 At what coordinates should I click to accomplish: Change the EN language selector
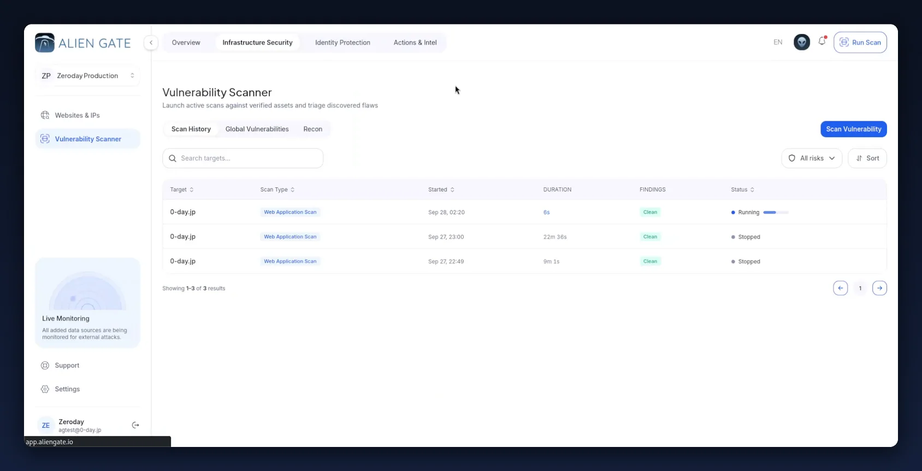point(778,42)
